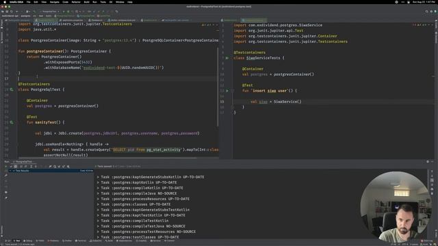
Task: Open the Profiler tool window button
Action: tap(67, 241)
